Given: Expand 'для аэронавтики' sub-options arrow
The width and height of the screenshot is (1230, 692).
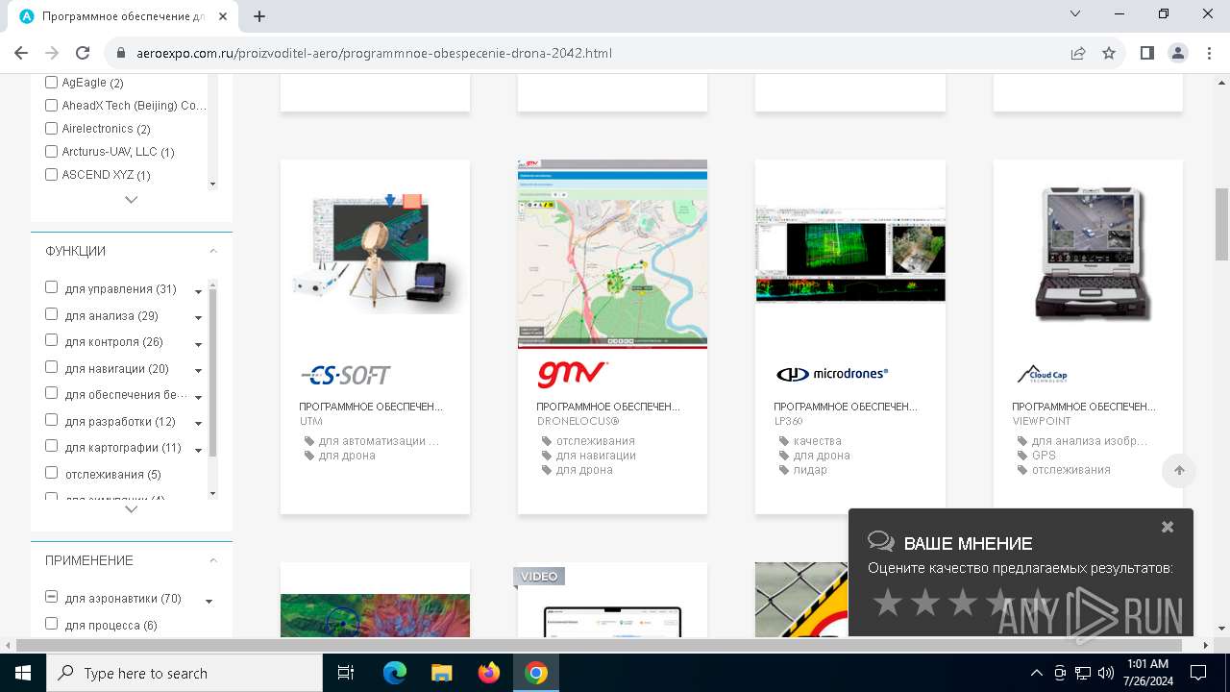Looking at the screenshot, I should tap(209, 602).
